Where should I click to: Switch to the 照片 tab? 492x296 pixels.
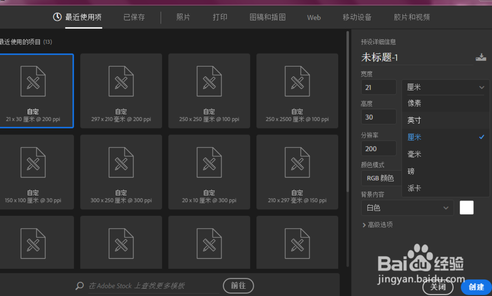183,17
